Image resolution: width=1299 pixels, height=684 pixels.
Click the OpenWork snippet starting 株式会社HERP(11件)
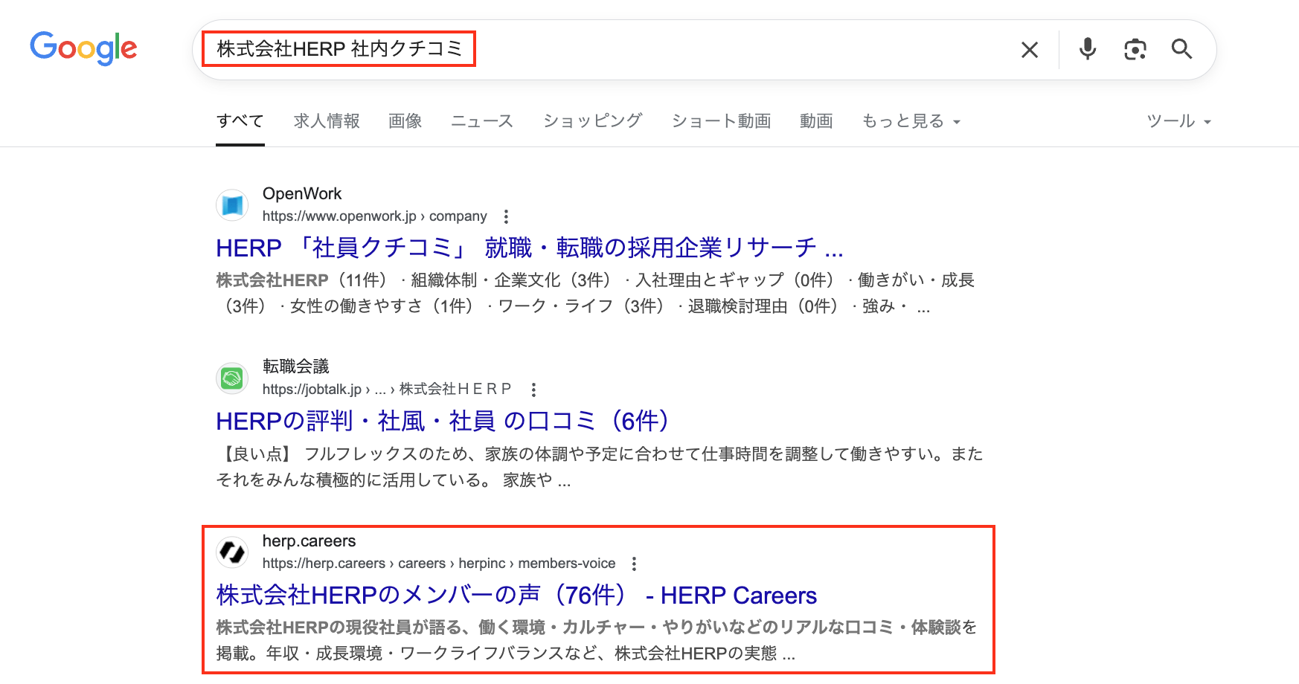[595, 293]
